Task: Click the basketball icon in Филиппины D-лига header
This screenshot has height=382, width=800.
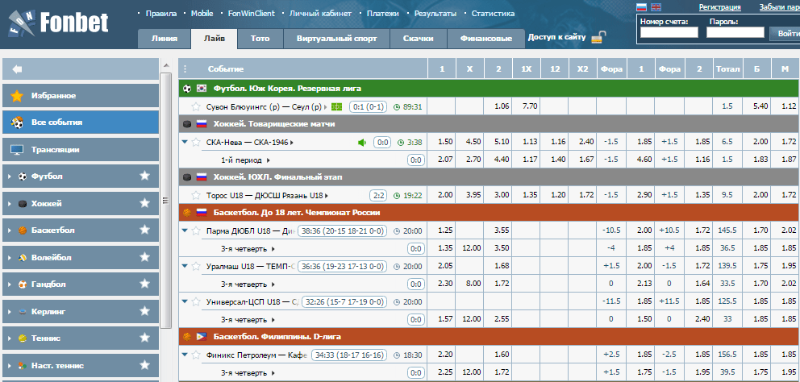Action: click(x=187, y=337)
